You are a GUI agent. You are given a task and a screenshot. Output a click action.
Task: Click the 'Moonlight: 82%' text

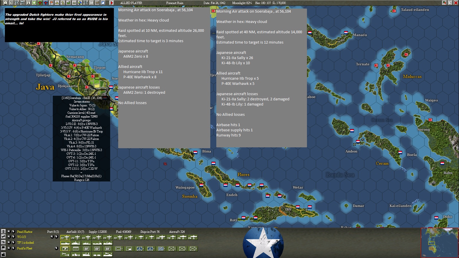tap(242, 3)
